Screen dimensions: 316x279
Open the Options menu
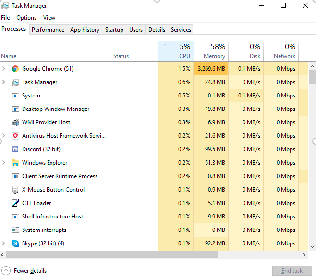coord(26,18)
